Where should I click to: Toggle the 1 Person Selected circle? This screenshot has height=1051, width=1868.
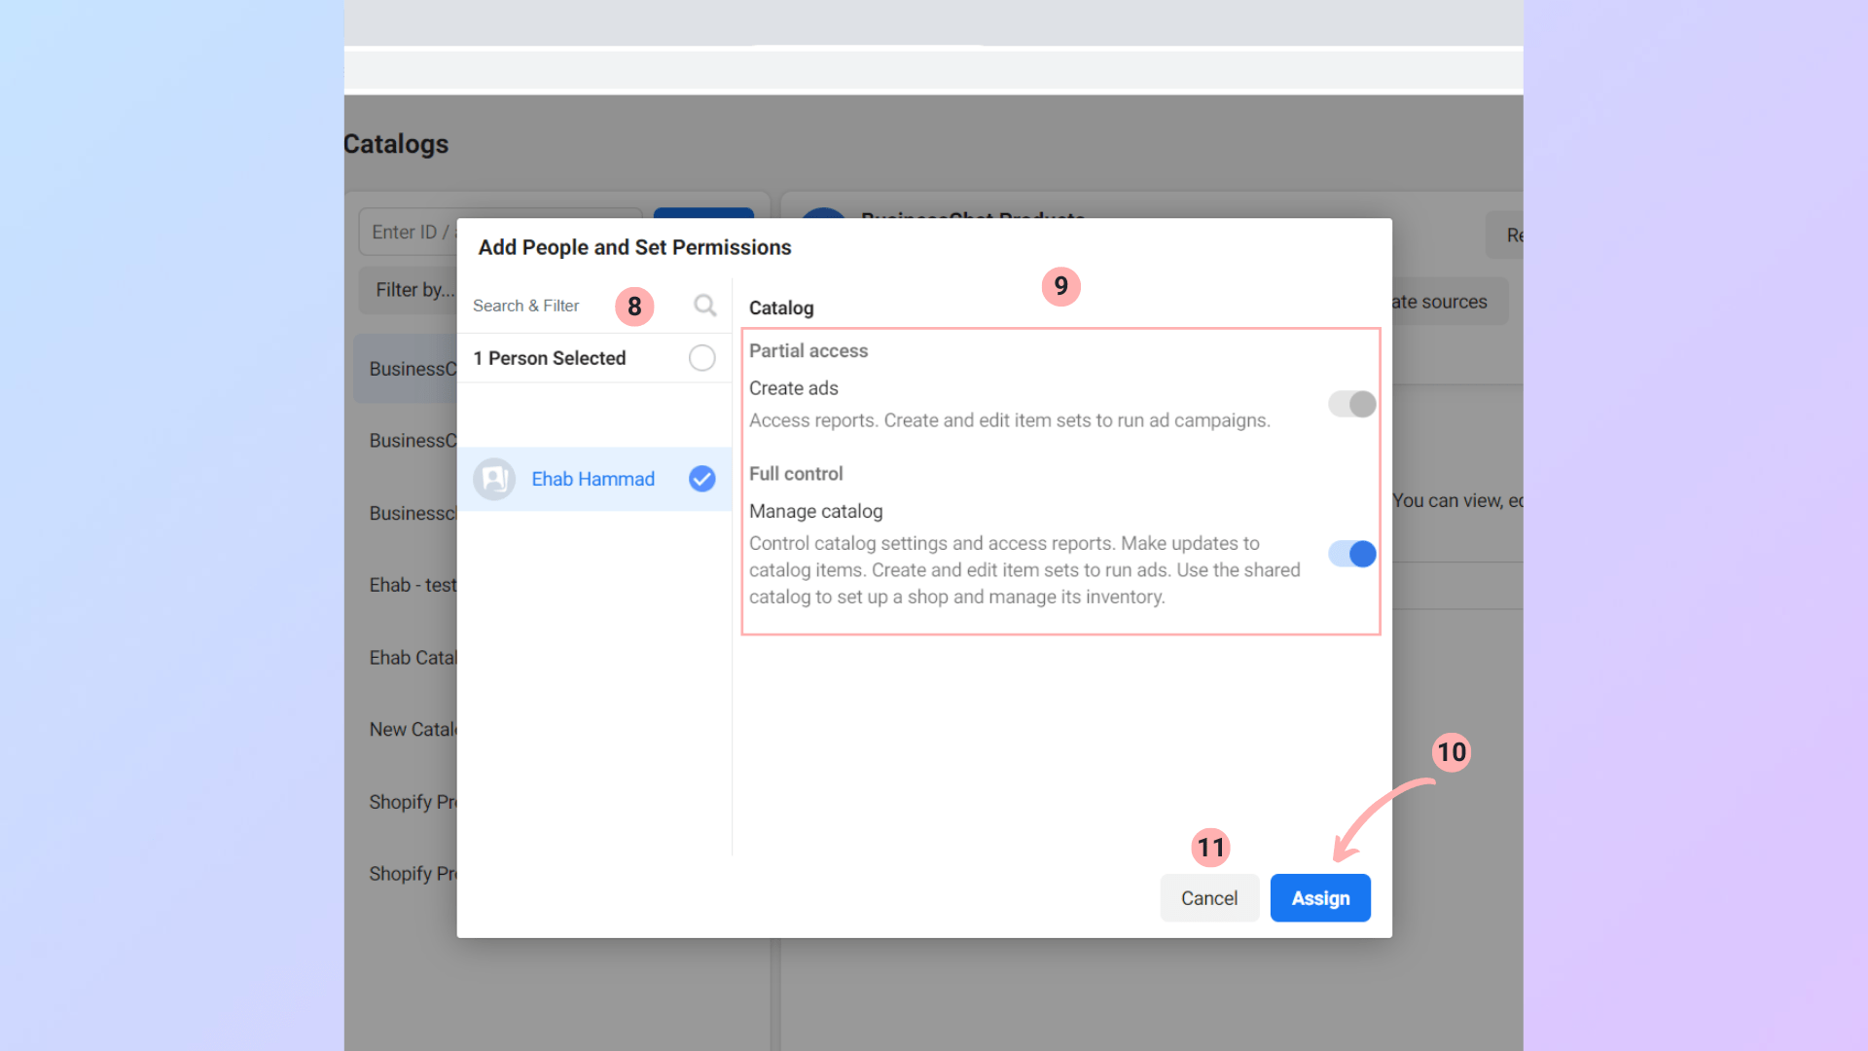(x=701, y=358)
